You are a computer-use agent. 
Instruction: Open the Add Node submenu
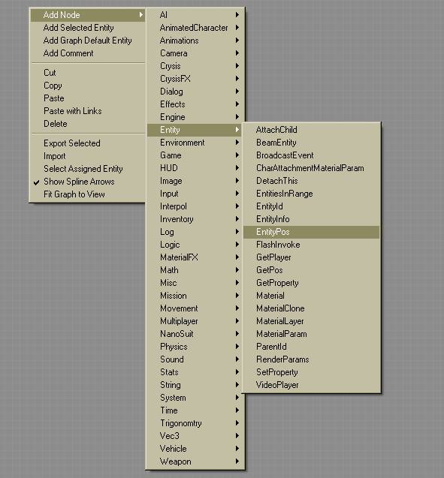pyautogui.click(x=88, y=15)
